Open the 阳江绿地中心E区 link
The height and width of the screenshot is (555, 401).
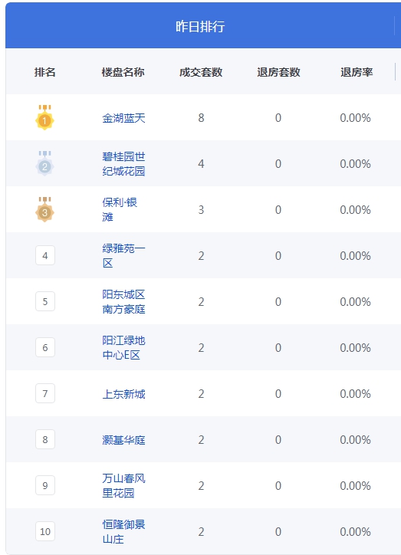[123, 347]
